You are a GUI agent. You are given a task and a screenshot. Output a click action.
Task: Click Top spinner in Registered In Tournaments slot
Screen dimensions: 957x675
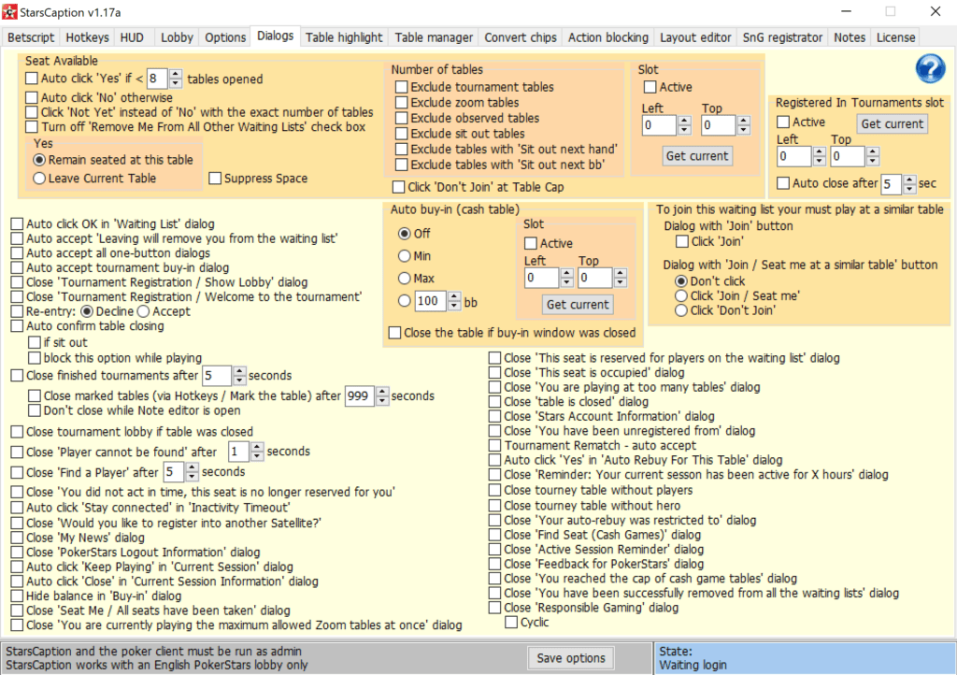point(873,156)
